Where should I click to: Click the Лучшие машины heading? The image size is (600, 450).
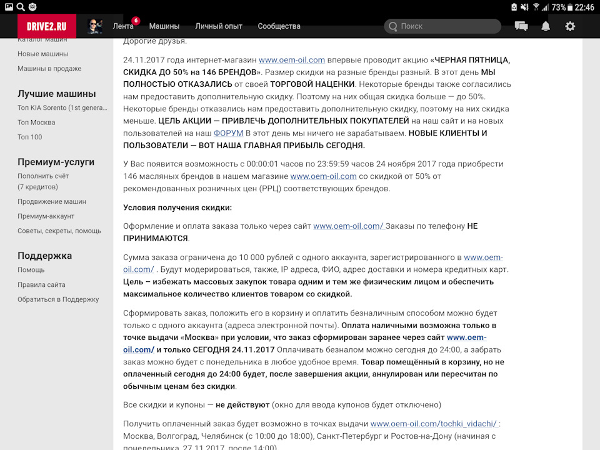57,94
